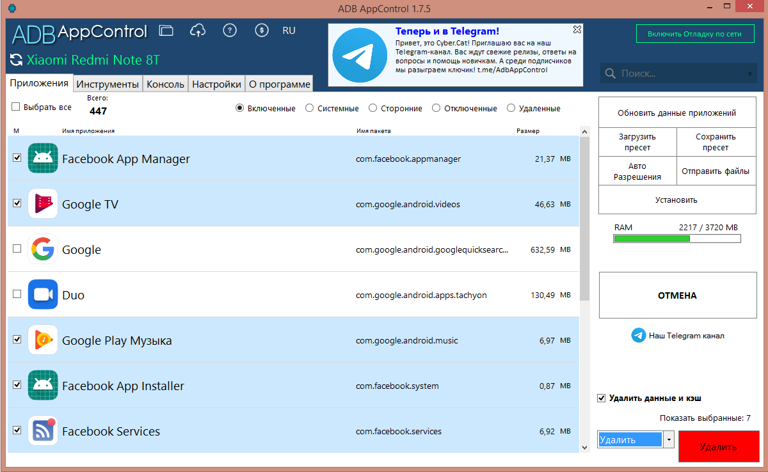Screen dimensions: 768x472
Task: Click Загрузить пресет button
Action: 637,142
